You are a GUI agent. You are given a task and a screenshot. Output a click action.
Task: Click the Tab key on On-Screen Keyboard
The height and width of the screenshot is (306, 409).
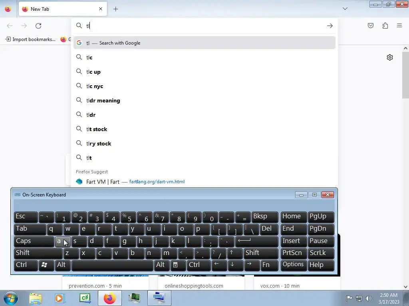(30, 229)
